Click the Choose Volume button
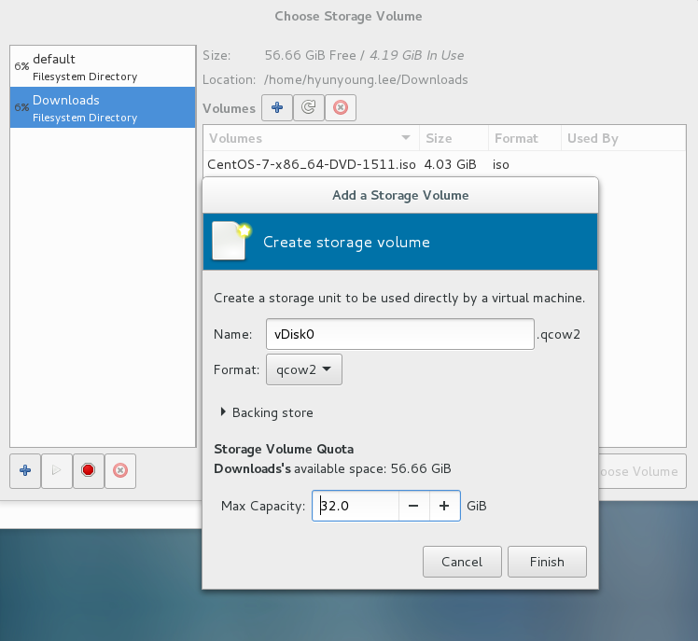The image size is (698, 641). pos(642,471)
